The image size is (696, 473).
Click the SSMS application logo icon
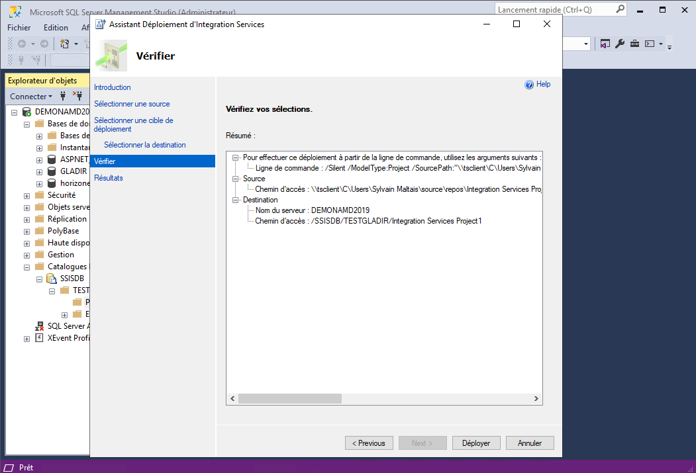[x=15, y=12]
